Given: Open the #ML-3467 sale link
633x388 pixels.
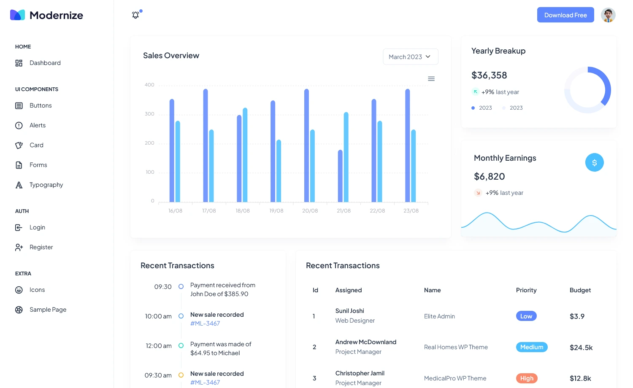Looking at the screenshot, I should (x=205, y=323).
